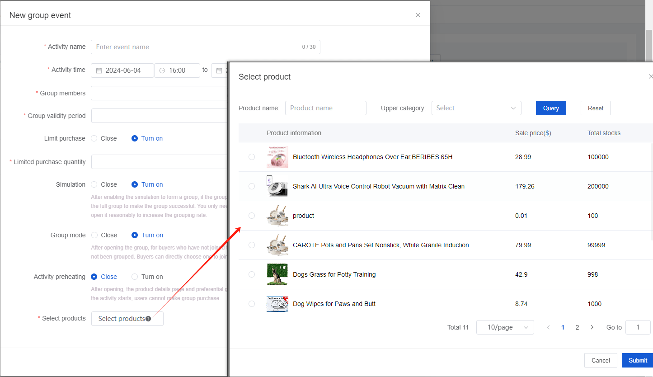Click the Dog Wipes for Paws and Butt name
653x377 pixels.
coord(334,304)
